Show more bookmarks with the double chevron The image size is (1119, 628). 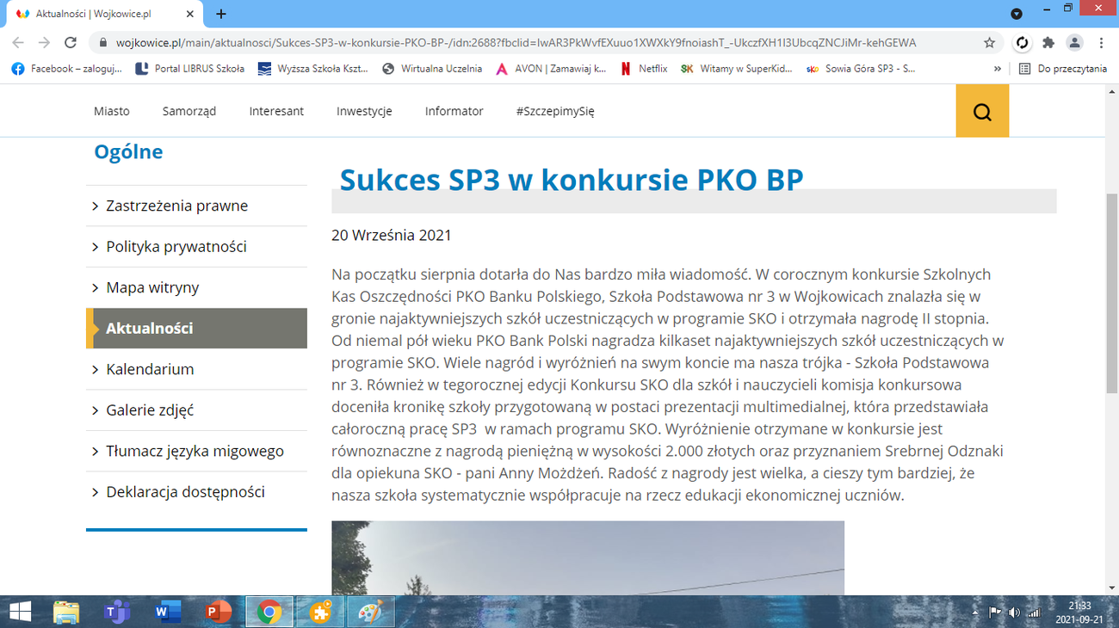(x=998, y=69)
